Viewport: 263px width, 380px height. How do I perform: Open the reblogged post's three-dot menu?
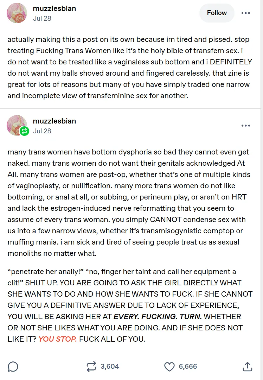[245, 126]
